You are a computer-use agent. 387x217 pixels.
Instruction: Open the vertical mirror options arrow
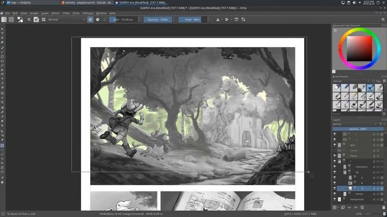click(x=231, y=19)
